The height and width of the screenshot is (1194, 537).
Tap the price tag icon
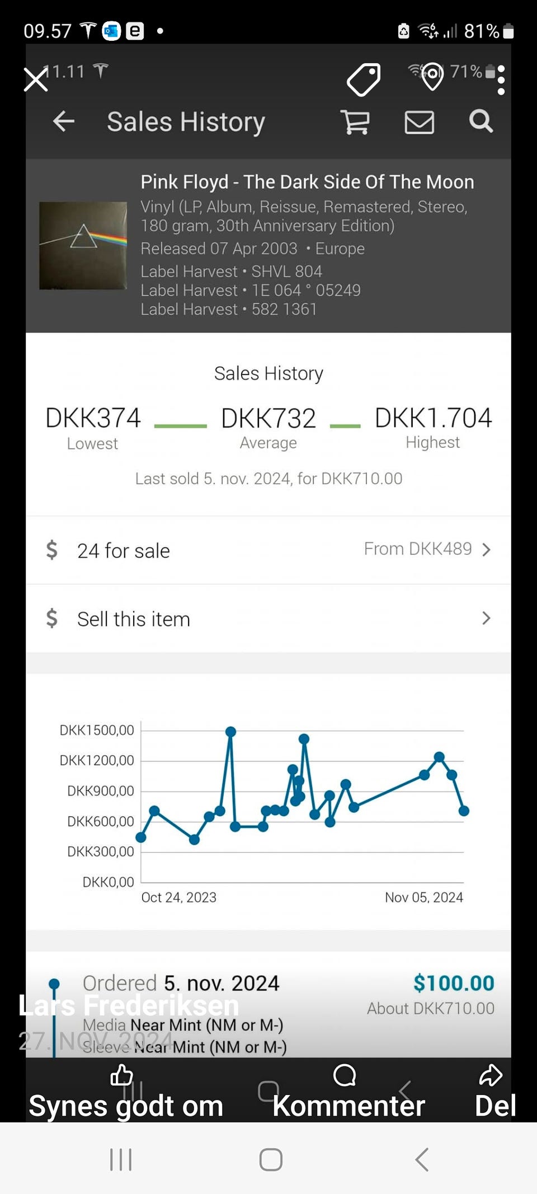[x=364, y=79]
